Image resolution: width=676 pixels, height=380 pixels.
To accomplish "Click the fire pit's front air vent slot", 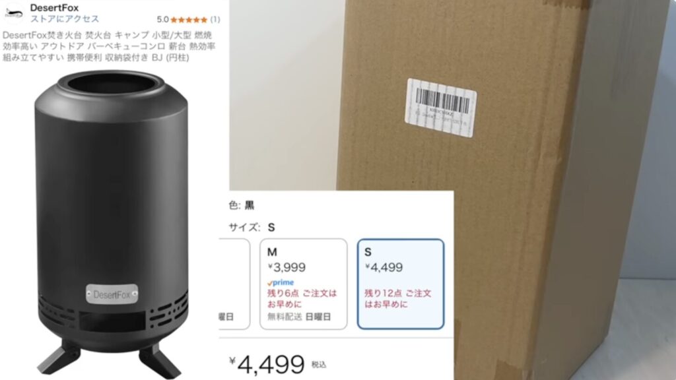I will click(111, 321).
